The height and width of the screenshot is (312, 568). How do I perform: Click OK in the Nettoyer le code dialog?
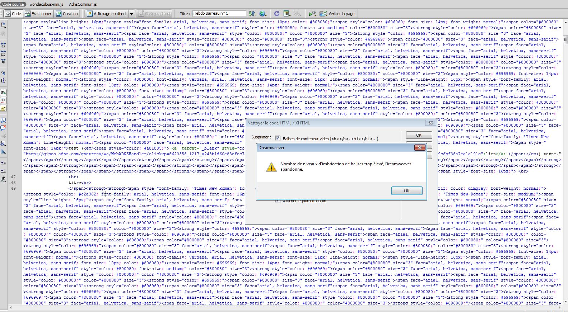[419, 135]
